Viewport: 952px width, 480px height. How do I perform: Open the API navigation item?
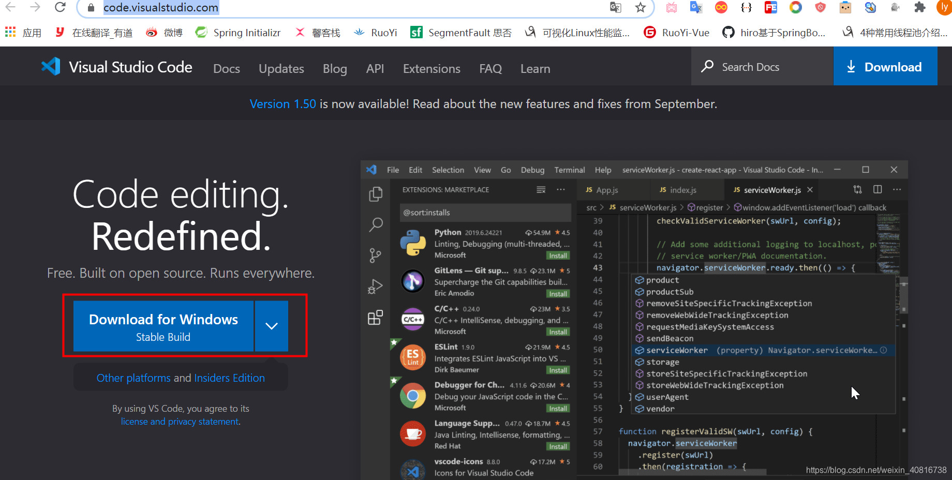375,69
